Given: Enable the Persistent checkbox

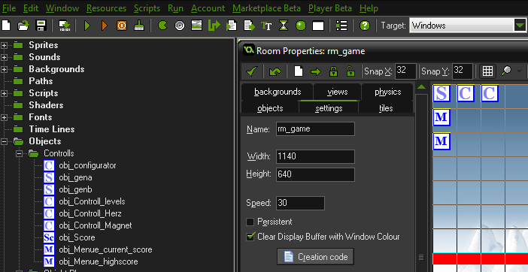Looking at the screenshot, I should point(250,222).
